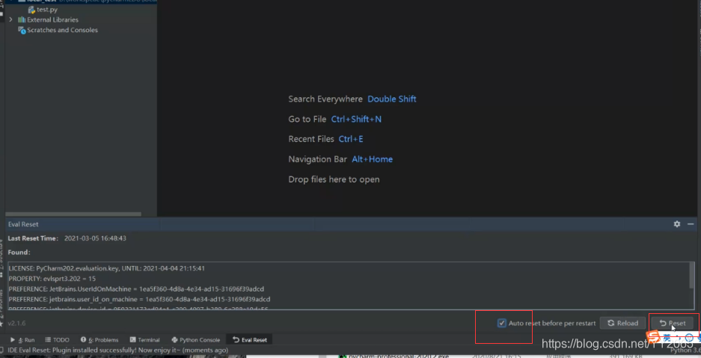Click the PROPERTY evlsprt3.202 = 15 line
Screen dimensions: 701x358
52,279
